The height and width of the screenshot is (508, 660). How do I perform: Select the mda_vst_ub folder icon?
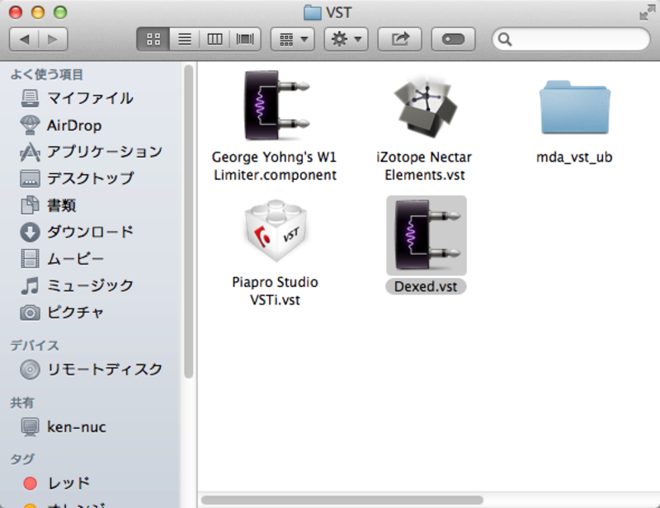[574, 108]
